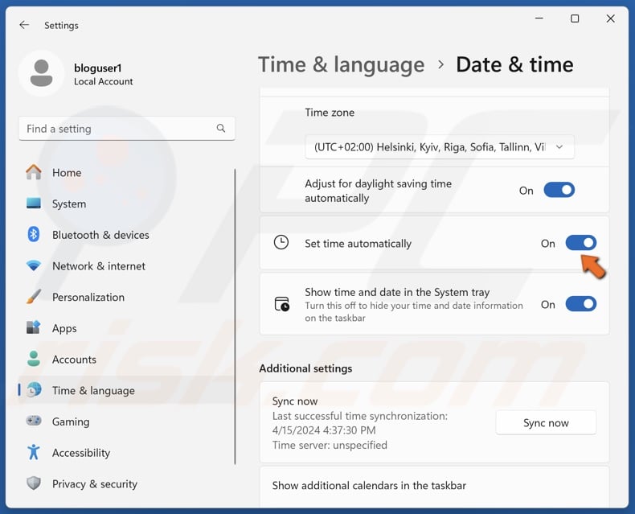Click the bloguser1 account name
Image resolution: width=635 pixels, height=514 pixels.
click(97, 68)
